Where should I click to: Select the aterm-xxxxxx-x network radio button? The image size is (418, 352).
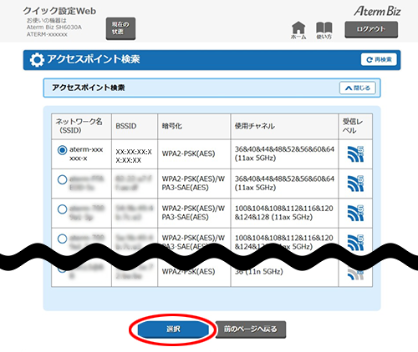(62, 150)
